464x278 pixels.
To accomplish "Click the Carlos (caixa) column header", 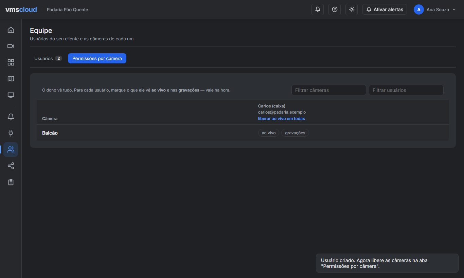I will click(x=272, y=106).
